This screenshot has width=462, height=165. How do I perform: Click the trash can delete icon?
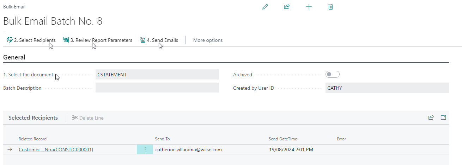point(330,7)
